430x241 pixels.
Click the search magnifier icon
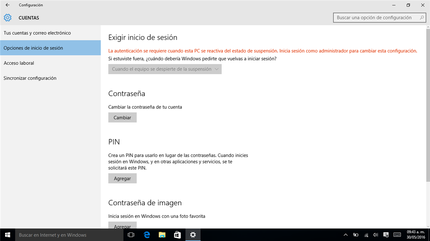[x=422, y=18]
